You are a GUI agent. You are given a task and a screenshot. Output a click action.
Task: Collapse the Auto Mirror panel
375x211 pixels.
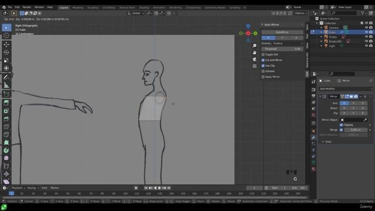262,25
